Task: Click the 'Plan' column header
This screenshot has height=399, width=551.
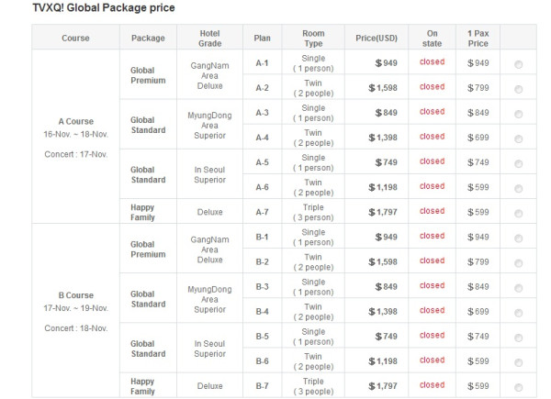Action: [262, 38]
